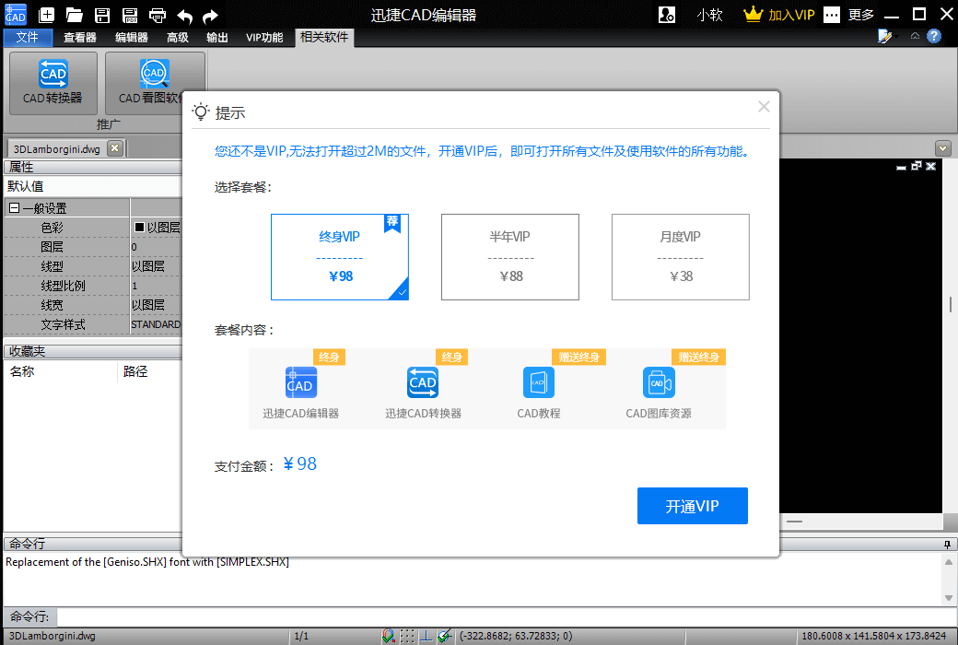Viewport: 958px width, 645px height.
Task: Click the coordinates readout in the status bar
Action: [x=516, y=637]
